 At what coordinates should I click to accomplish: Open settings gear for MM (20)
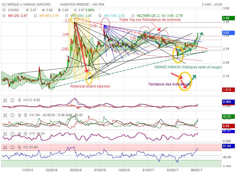pos(4,16)
